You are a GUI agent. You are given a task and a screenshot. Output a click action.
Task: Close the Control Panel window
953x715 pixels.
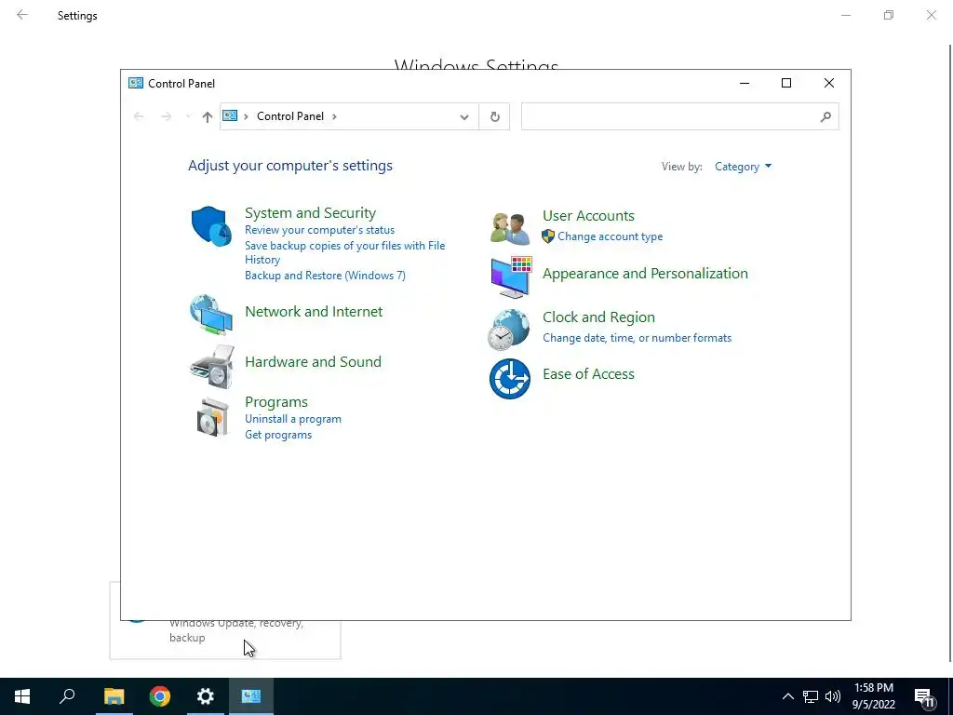pyautogui.click(x=829, y=83)
